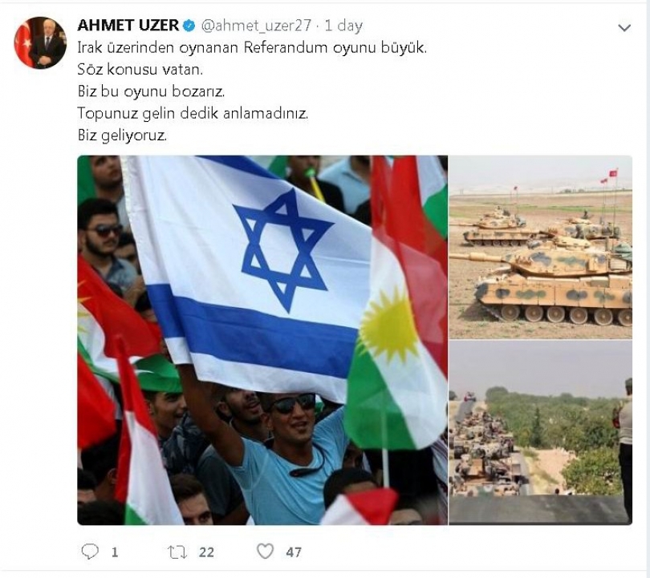
Task: Click the blue verified badge
Action: [189, 26]
